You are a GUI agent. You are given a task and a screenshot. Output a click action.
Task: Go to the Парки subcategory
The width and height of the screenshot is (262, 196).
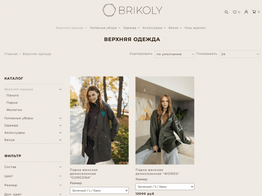(12, 103)
